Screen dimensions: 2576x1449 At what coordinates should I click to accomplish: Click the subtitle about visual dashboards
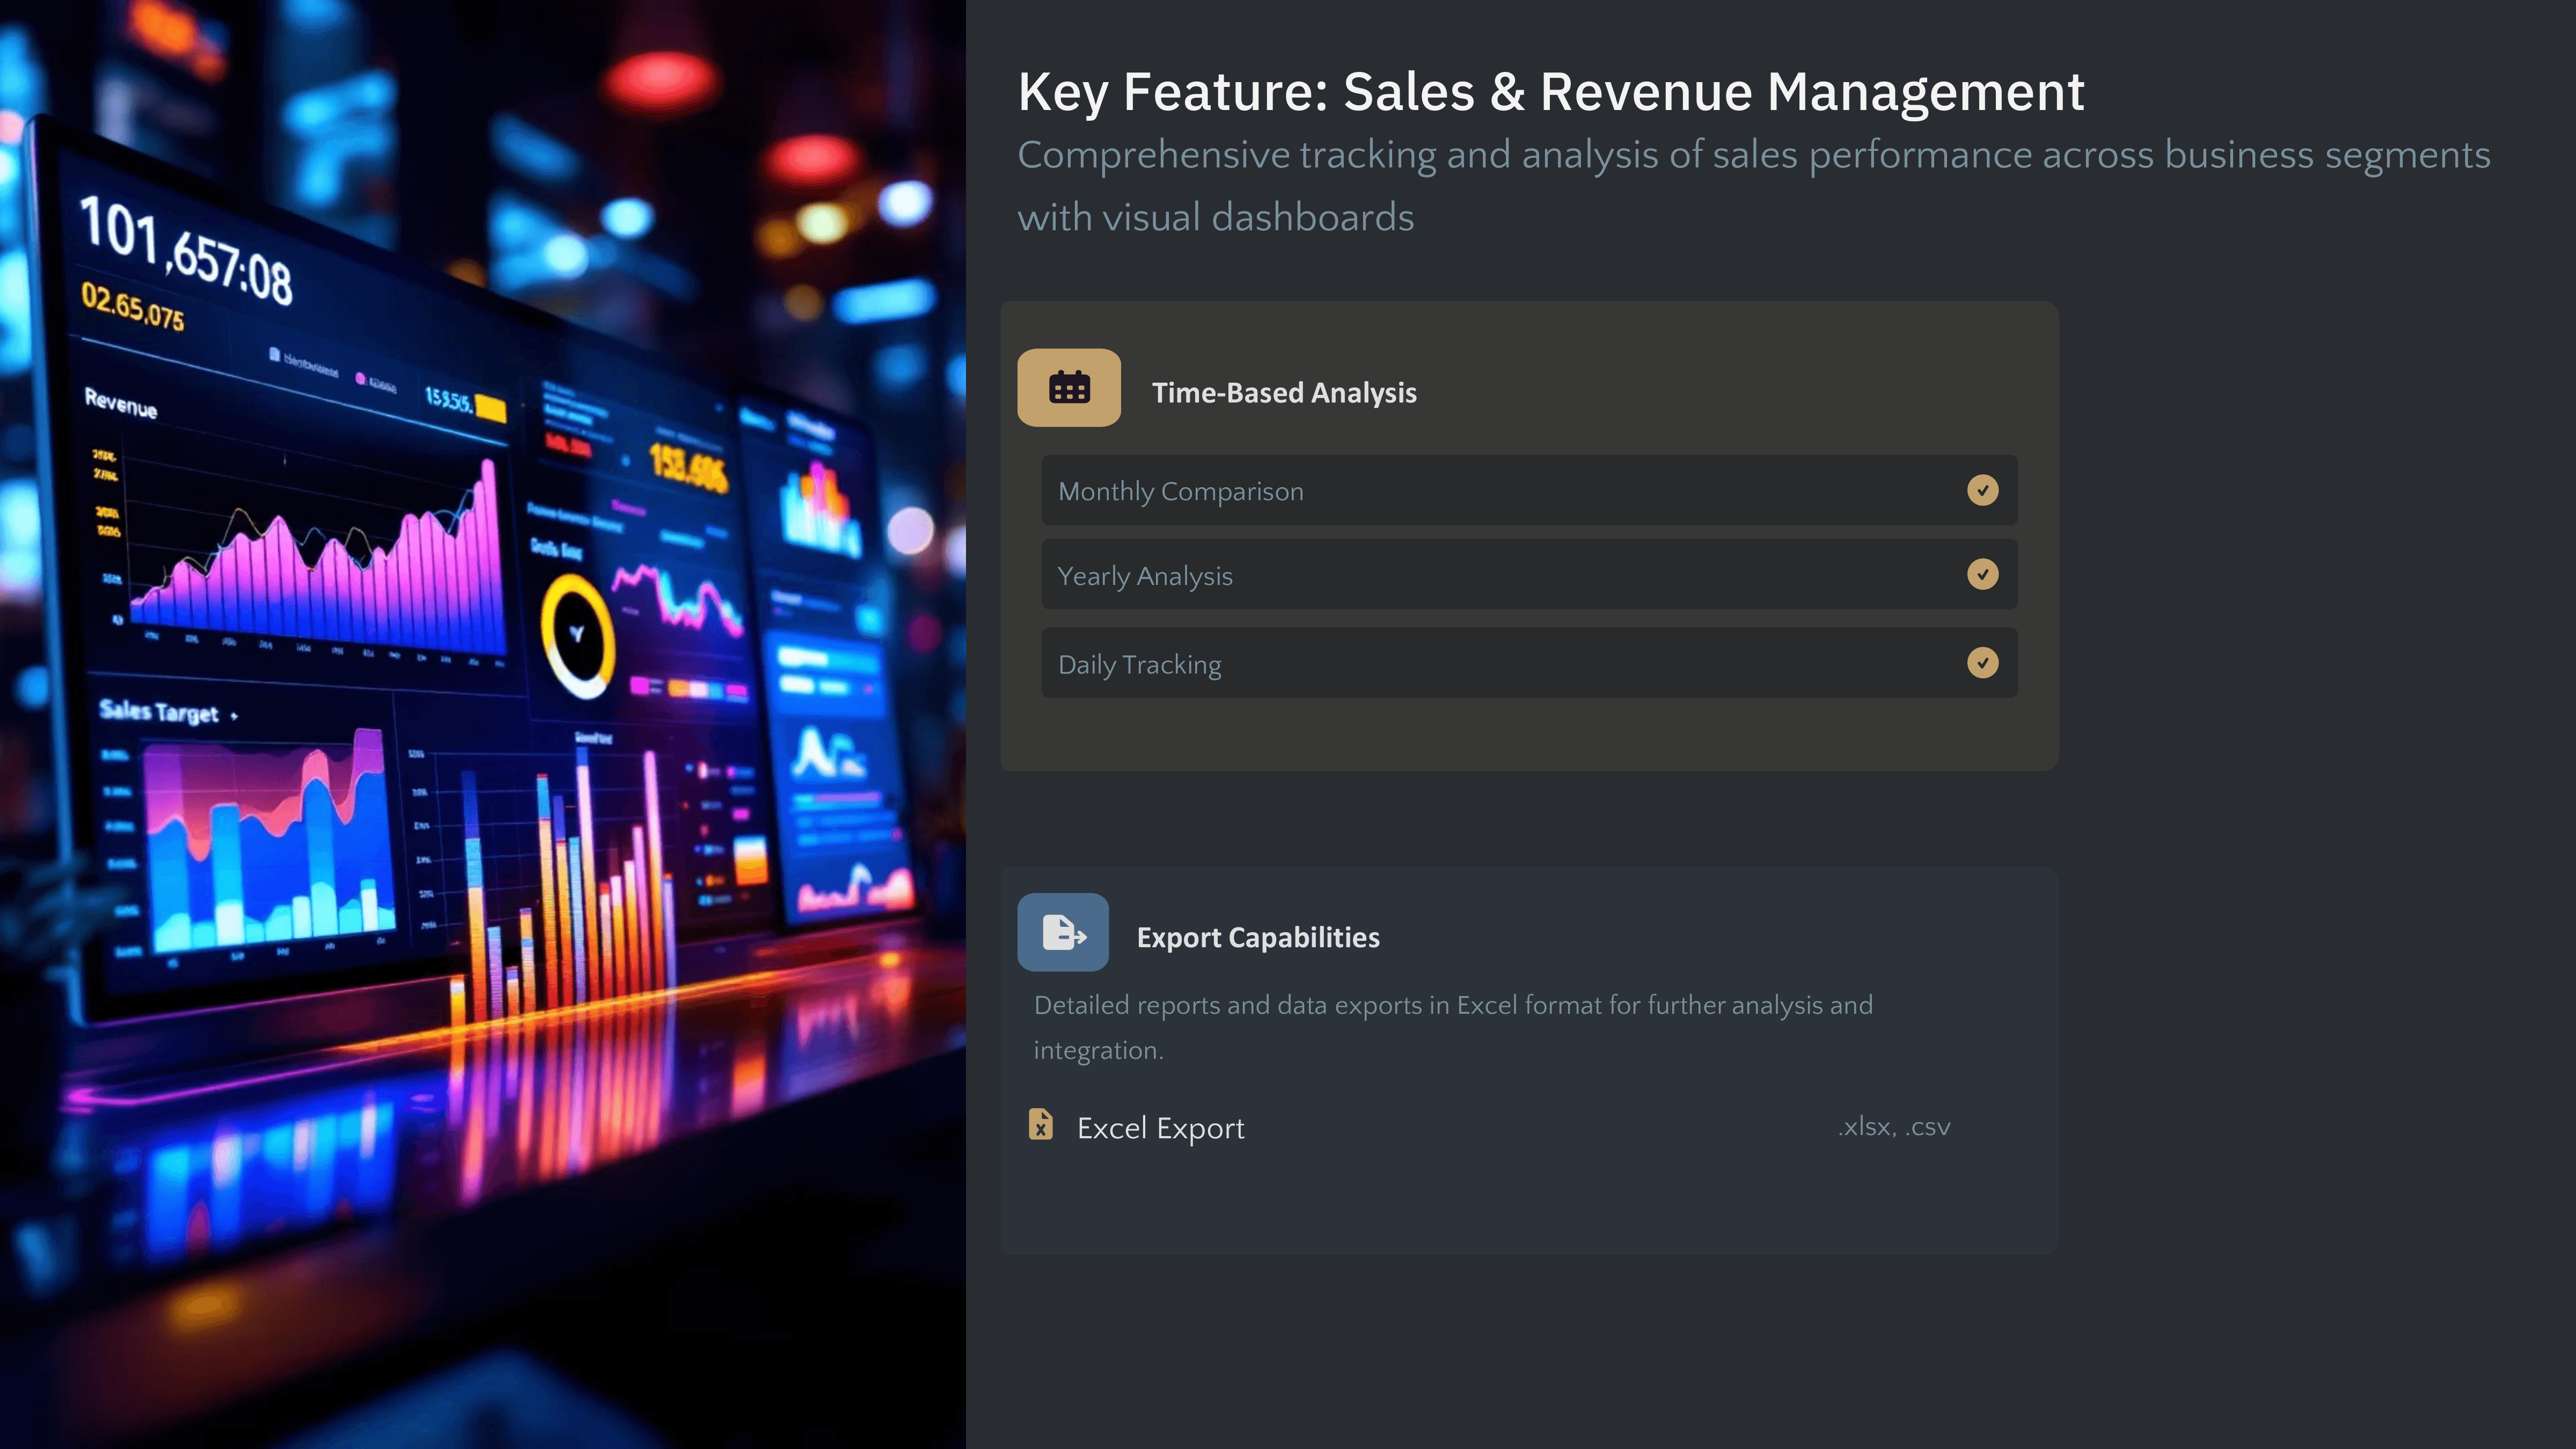coord(1752,185)
